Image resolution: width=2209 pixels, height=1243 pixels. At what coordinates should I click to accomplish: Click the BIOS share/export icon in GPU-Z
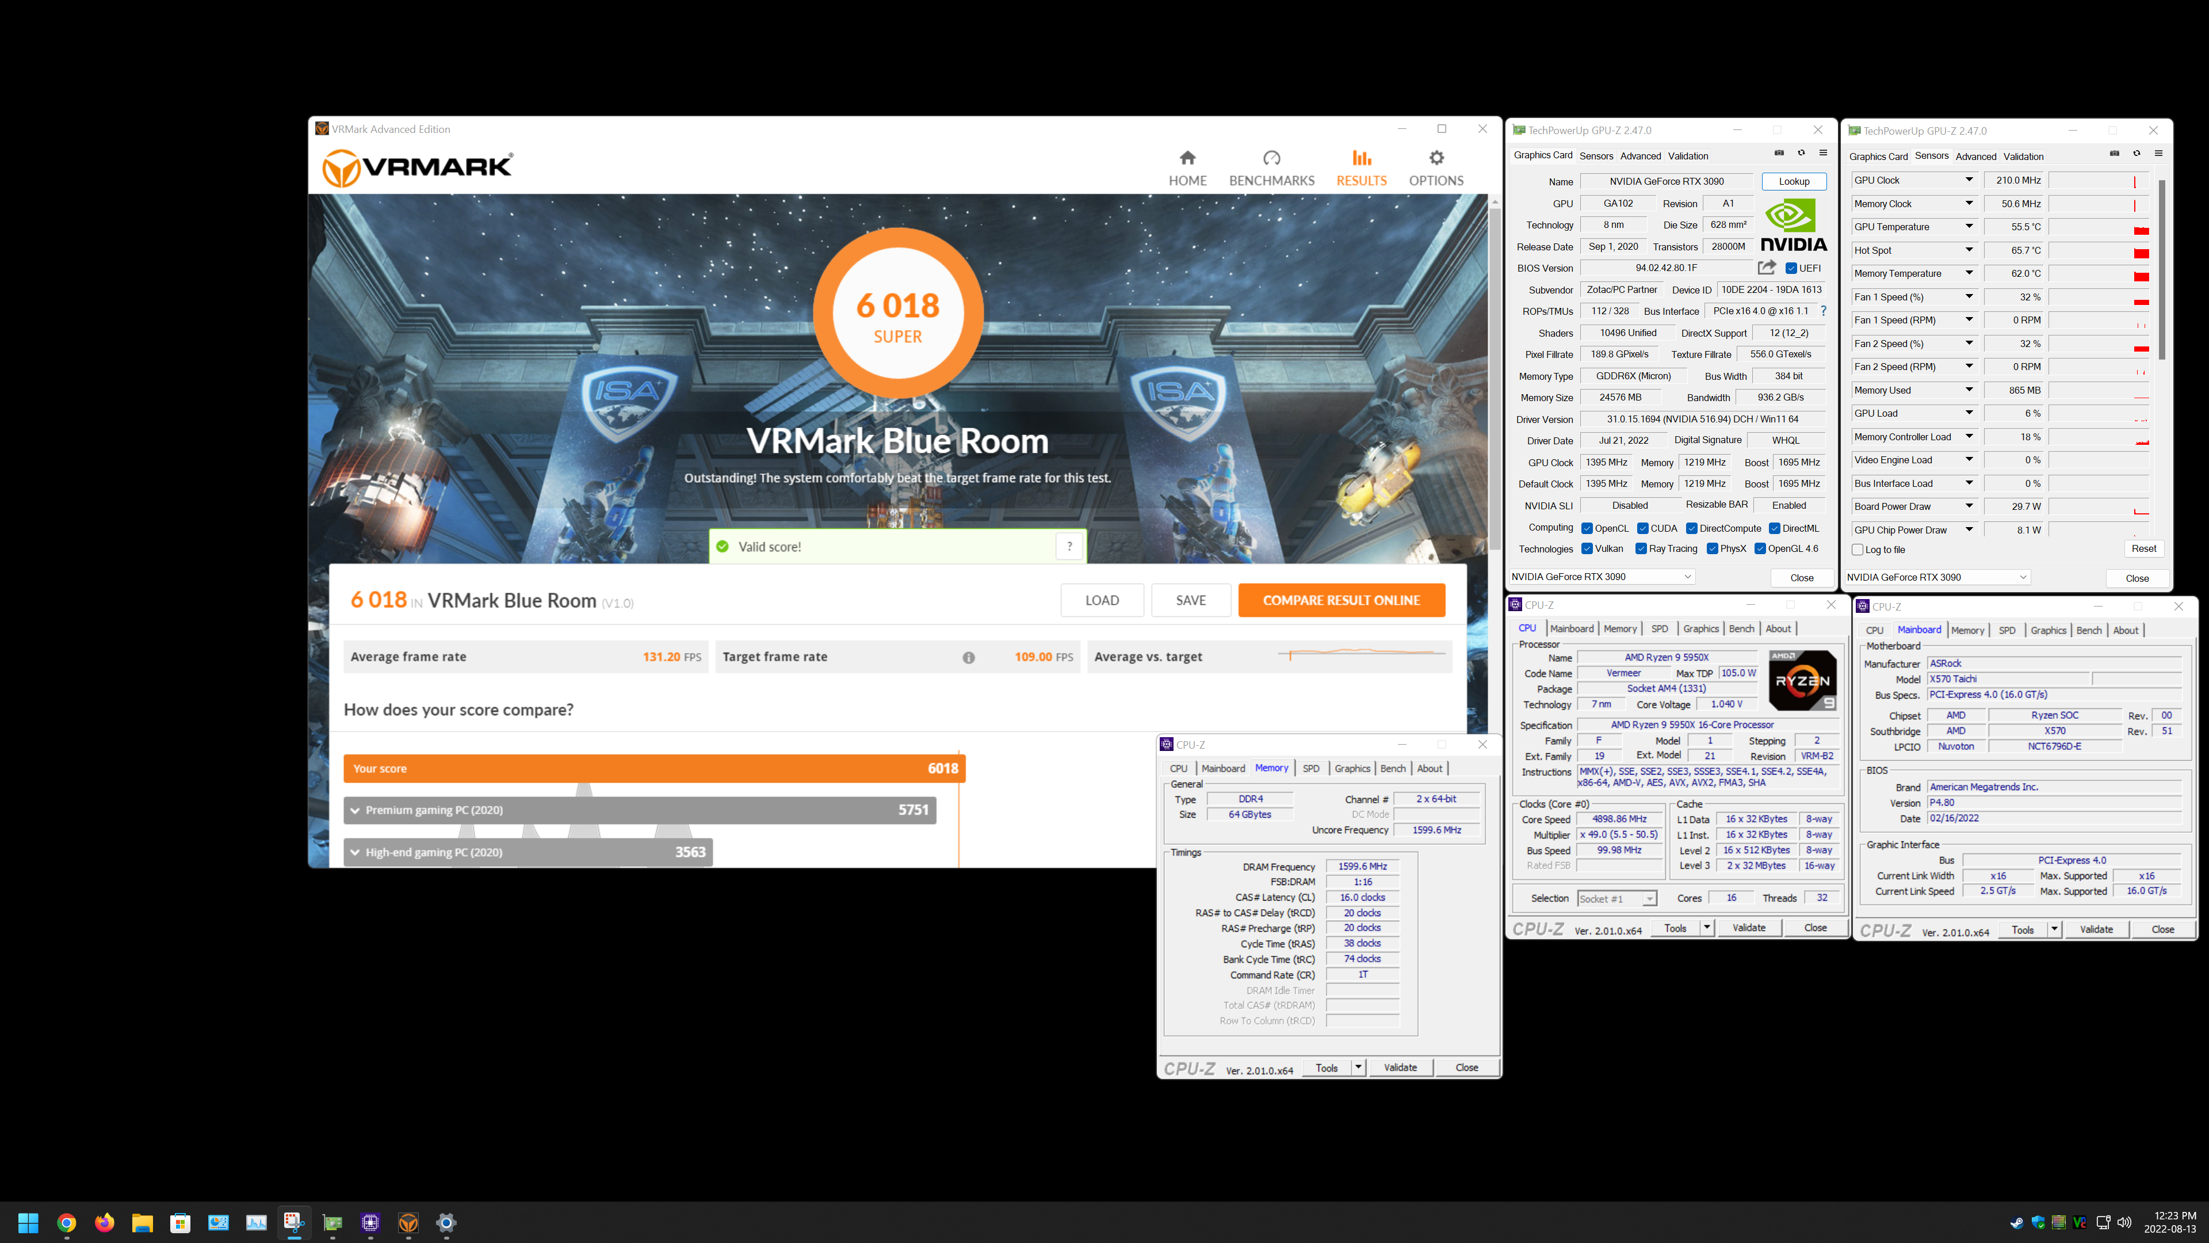[1767, 268]
